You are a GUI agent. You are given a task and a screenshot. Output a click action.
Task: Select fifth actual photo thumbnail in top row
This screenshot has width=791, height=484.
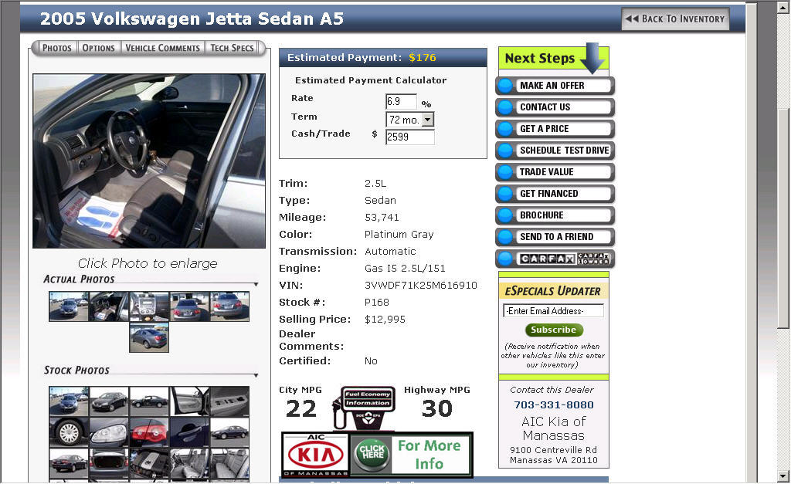tap(230, 306)
